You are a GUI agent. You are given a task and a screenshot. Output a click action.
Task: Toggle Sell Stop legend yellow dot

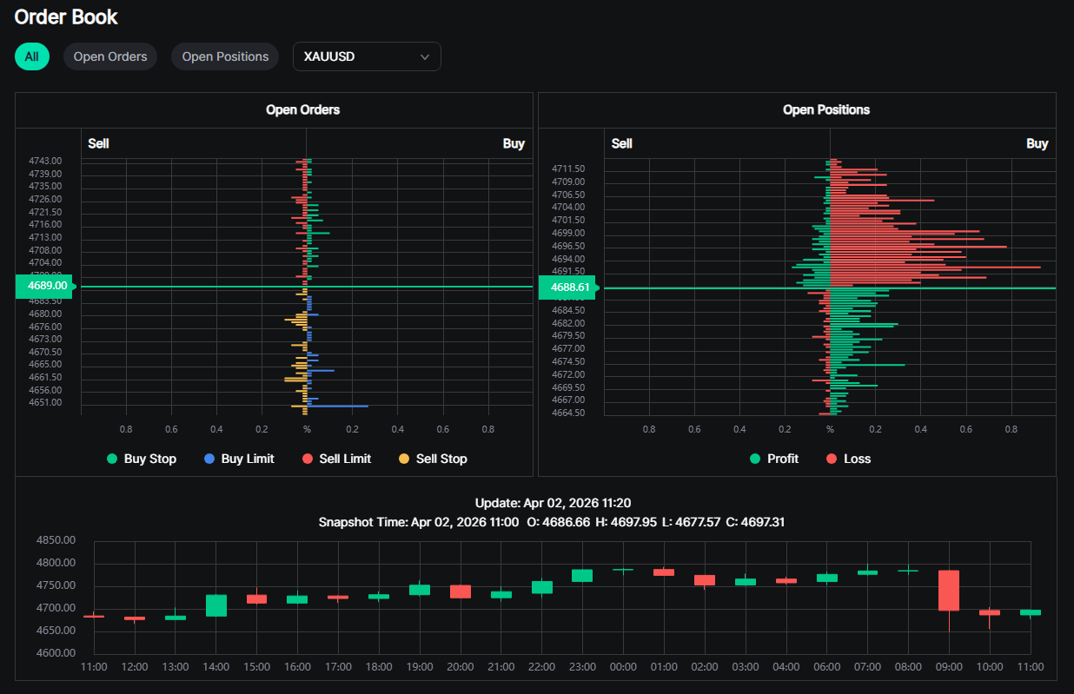pos(404,459)
